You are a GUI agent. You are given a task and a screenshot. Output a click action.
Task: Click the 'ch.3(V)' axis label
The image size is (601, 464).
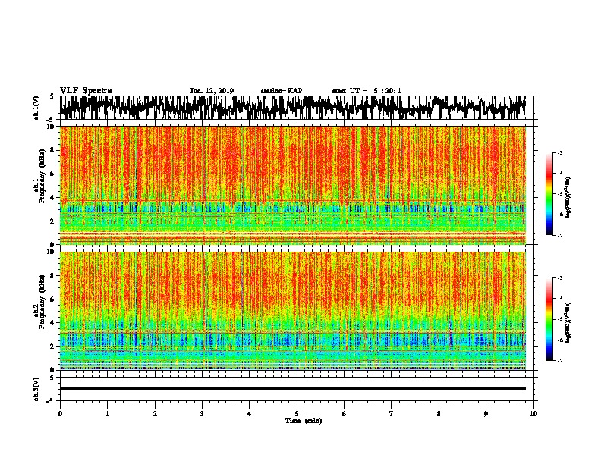pos(36,390)
